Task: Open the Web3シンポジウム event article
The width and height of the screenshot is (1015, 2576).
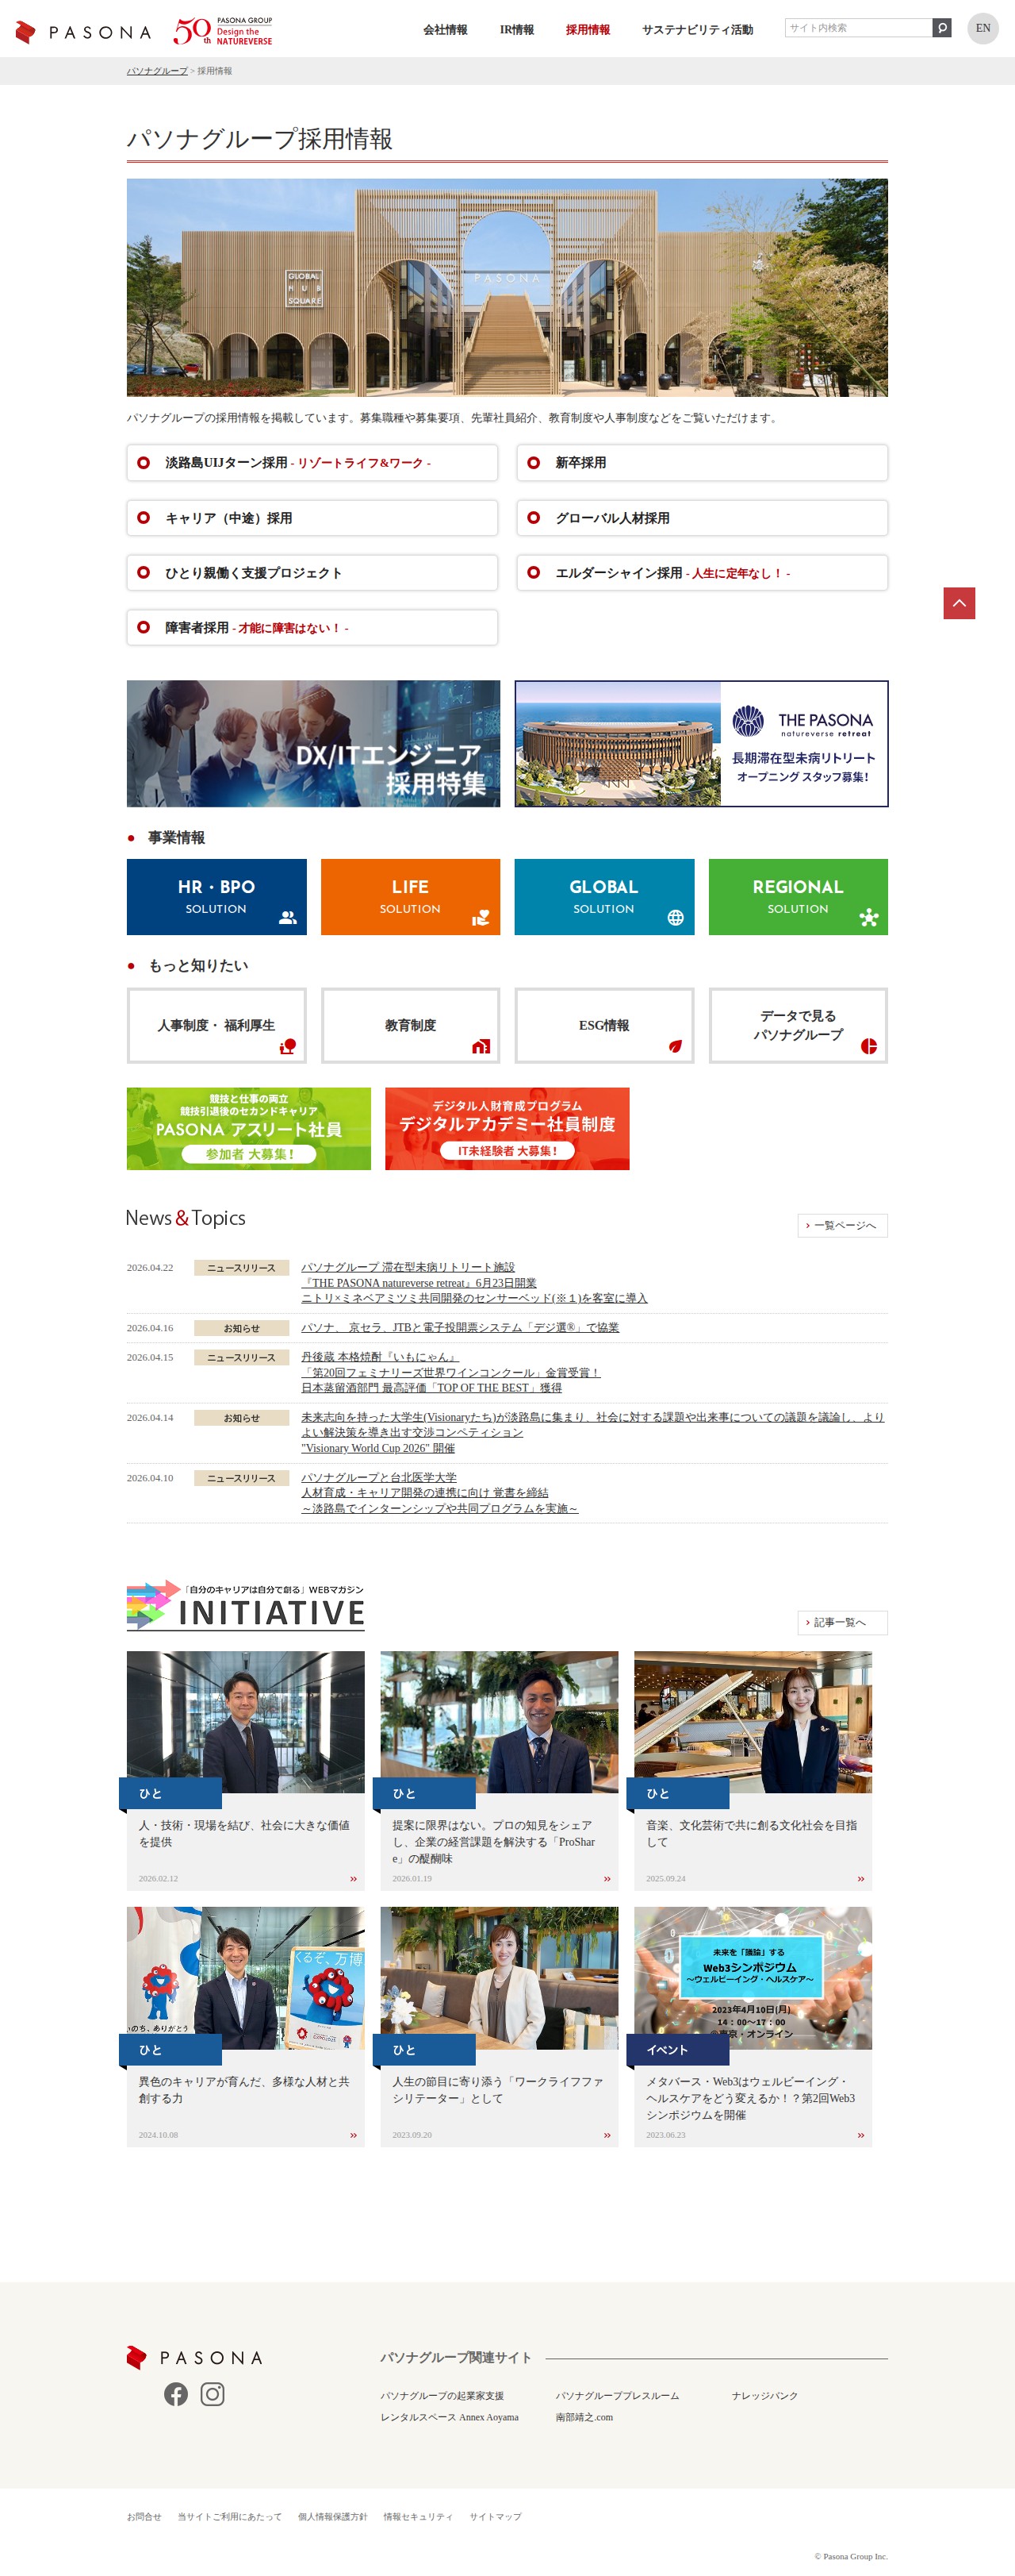Action: pos(753,2026)
